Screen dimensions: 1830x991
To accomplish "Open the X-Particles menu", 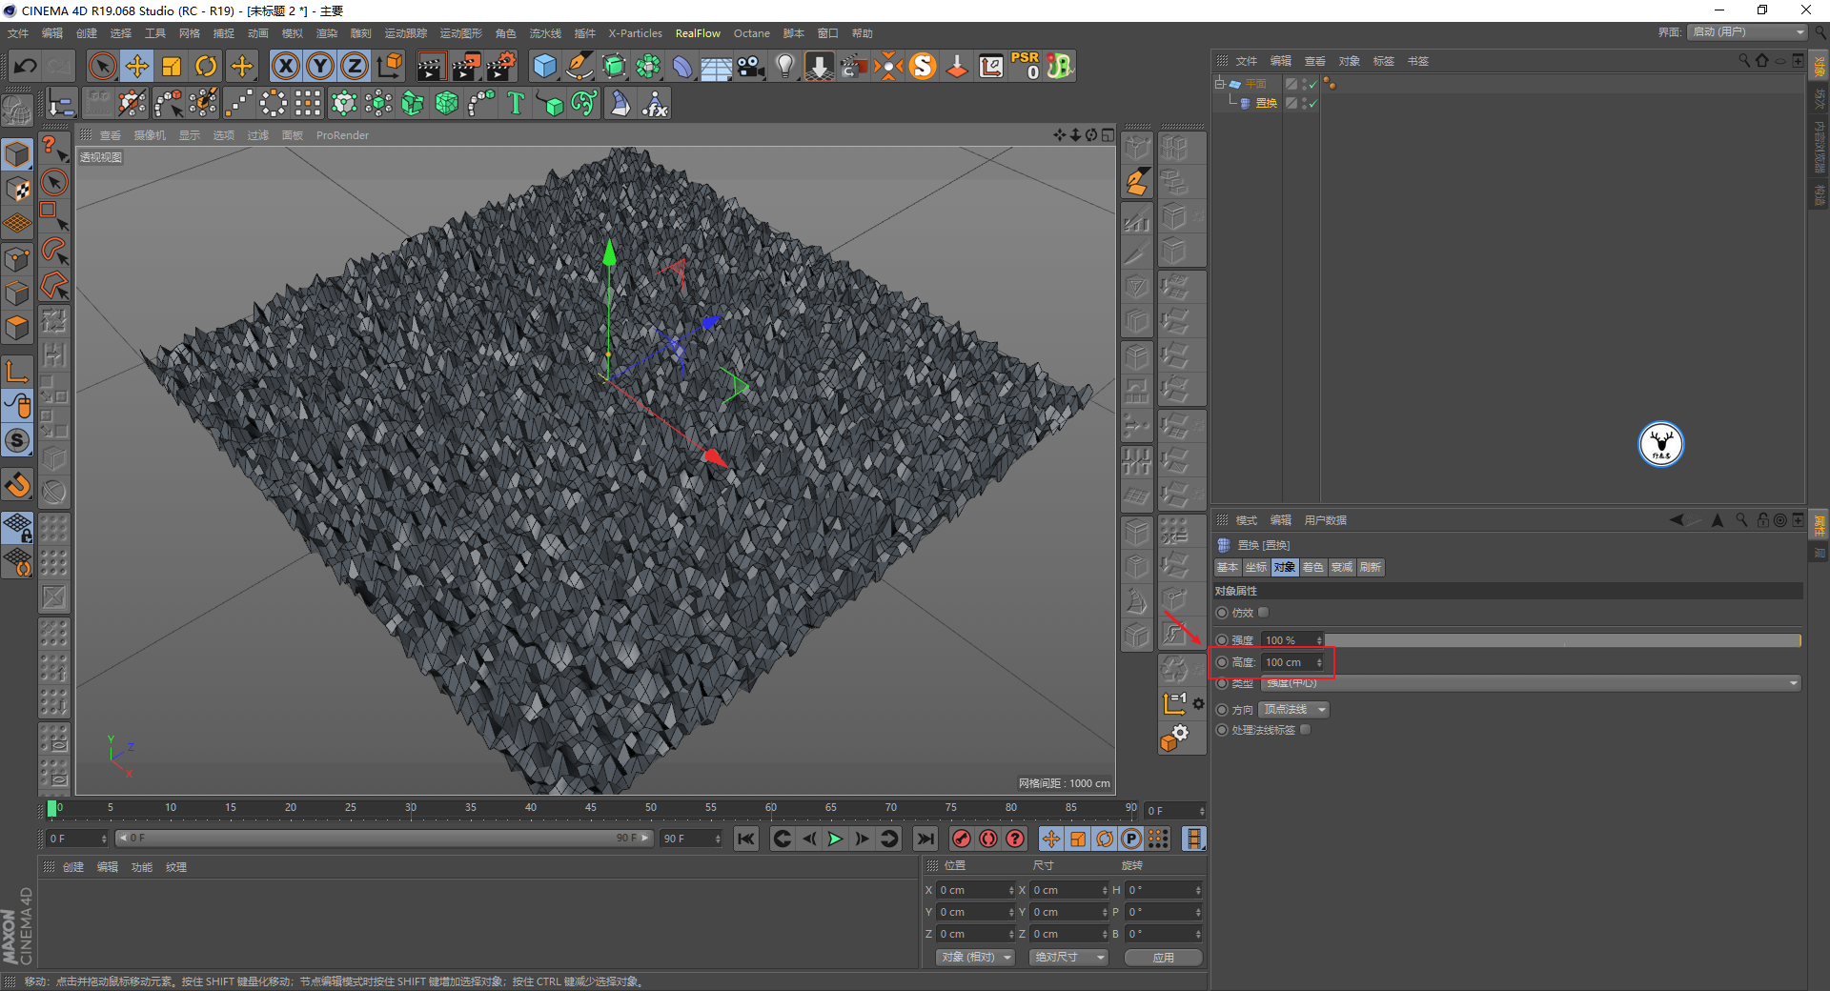I will [635, 33].
